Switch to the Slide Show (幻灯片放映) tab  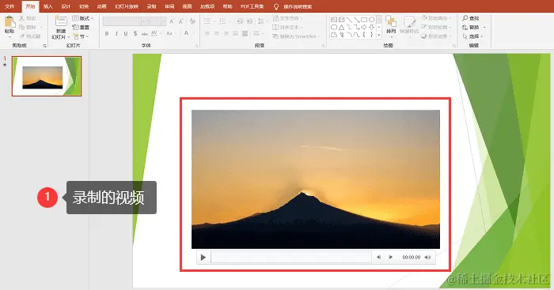click(x=127, y=6)
